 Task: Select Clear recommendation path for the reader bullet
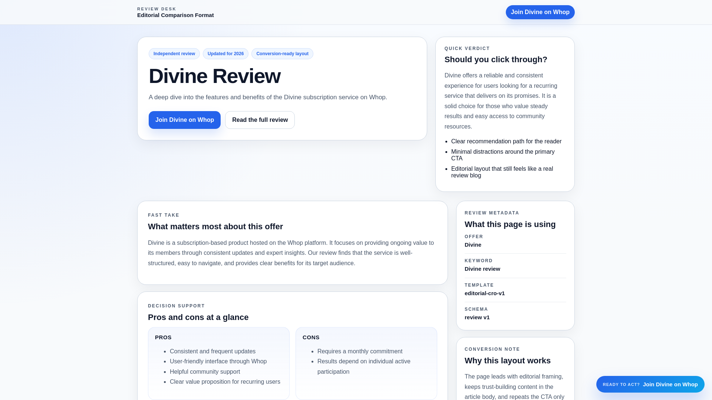pos(506,141)
